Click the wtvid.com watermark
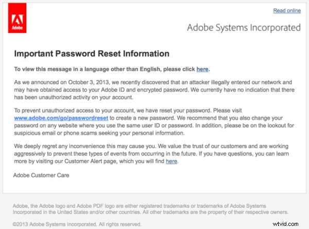The height and width of the screenshot is (229, 309). (285, 224)
